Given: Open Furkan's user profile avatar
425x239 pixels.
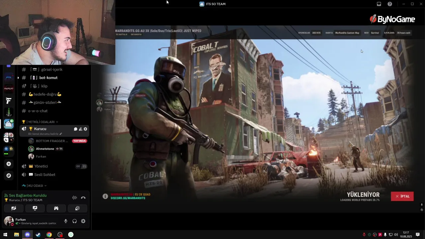Looking at the screenshot, I should 9,221.
